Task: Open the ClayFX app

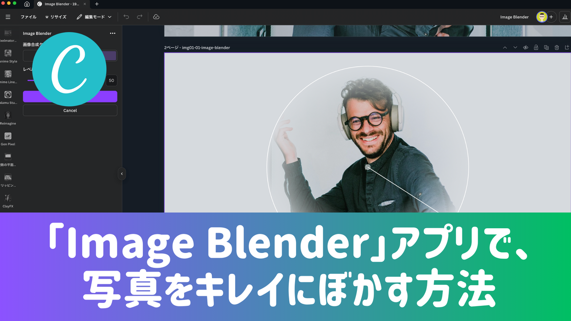Action: (8, 201)
